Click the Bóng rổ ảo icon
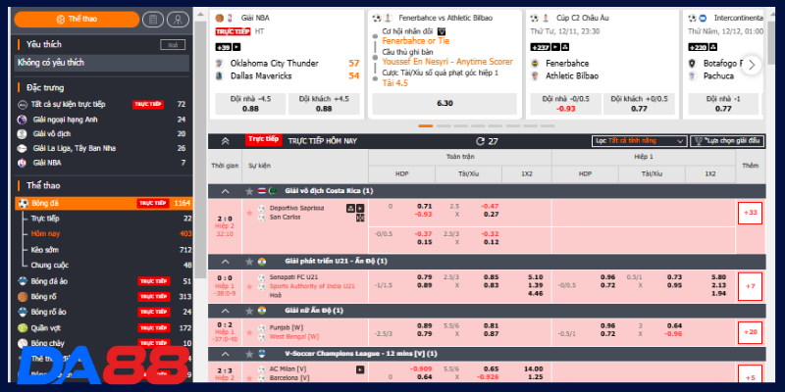The image size is (785, 392). point(22,312)
